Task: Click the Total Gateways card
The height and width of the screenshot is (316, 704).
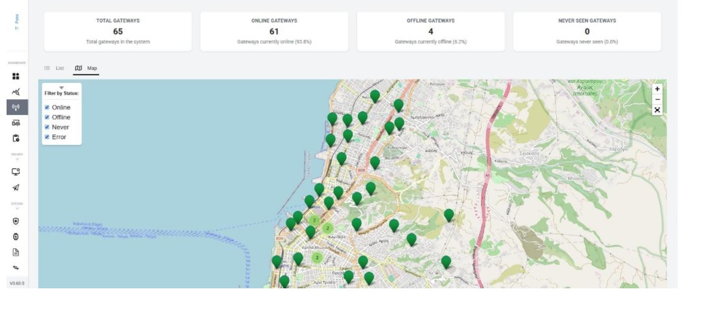Action: coord(117,31)
